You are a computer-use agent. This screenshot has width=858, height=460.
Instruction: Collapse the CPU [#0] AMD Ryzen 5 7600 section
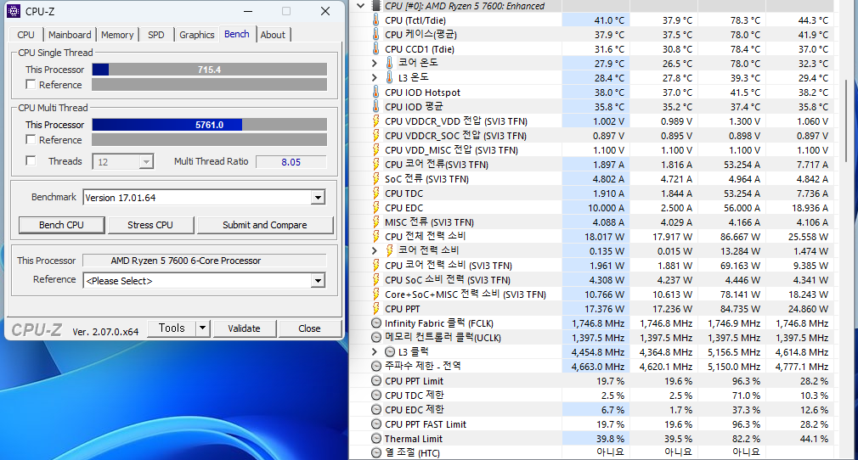360,6
